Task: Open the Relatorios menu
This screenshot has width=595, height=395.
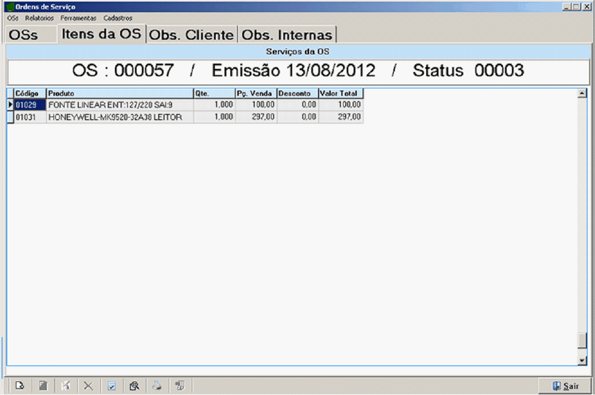Action: [x=39, y=18]
